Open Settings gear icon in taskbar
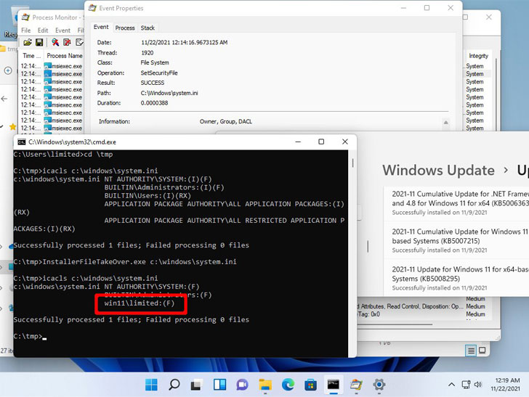This screenshot has height=397, width=529. pos(379,384)
